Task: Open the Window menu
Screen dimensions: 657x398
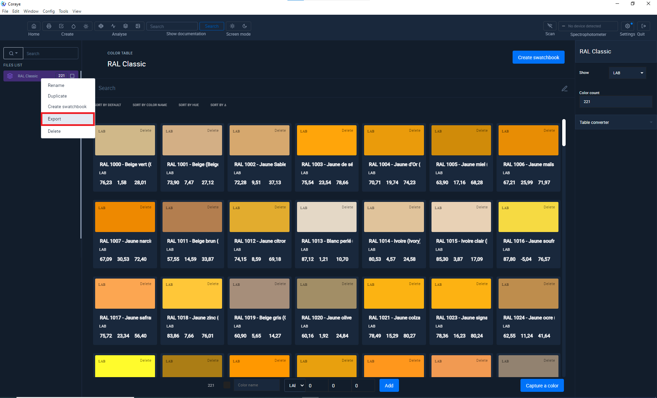Action: (x=31, y=11)
